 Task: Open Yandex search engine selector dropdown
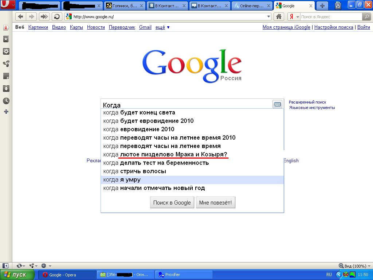(x=294, y=17)
